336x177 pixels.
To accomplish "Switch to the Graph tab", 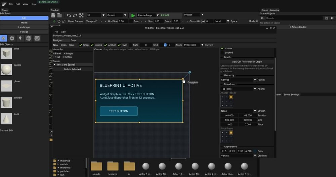I will point(74,40).
